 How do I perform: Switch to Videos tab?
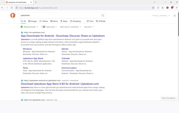pyautogui.click(x=43, y=21)
